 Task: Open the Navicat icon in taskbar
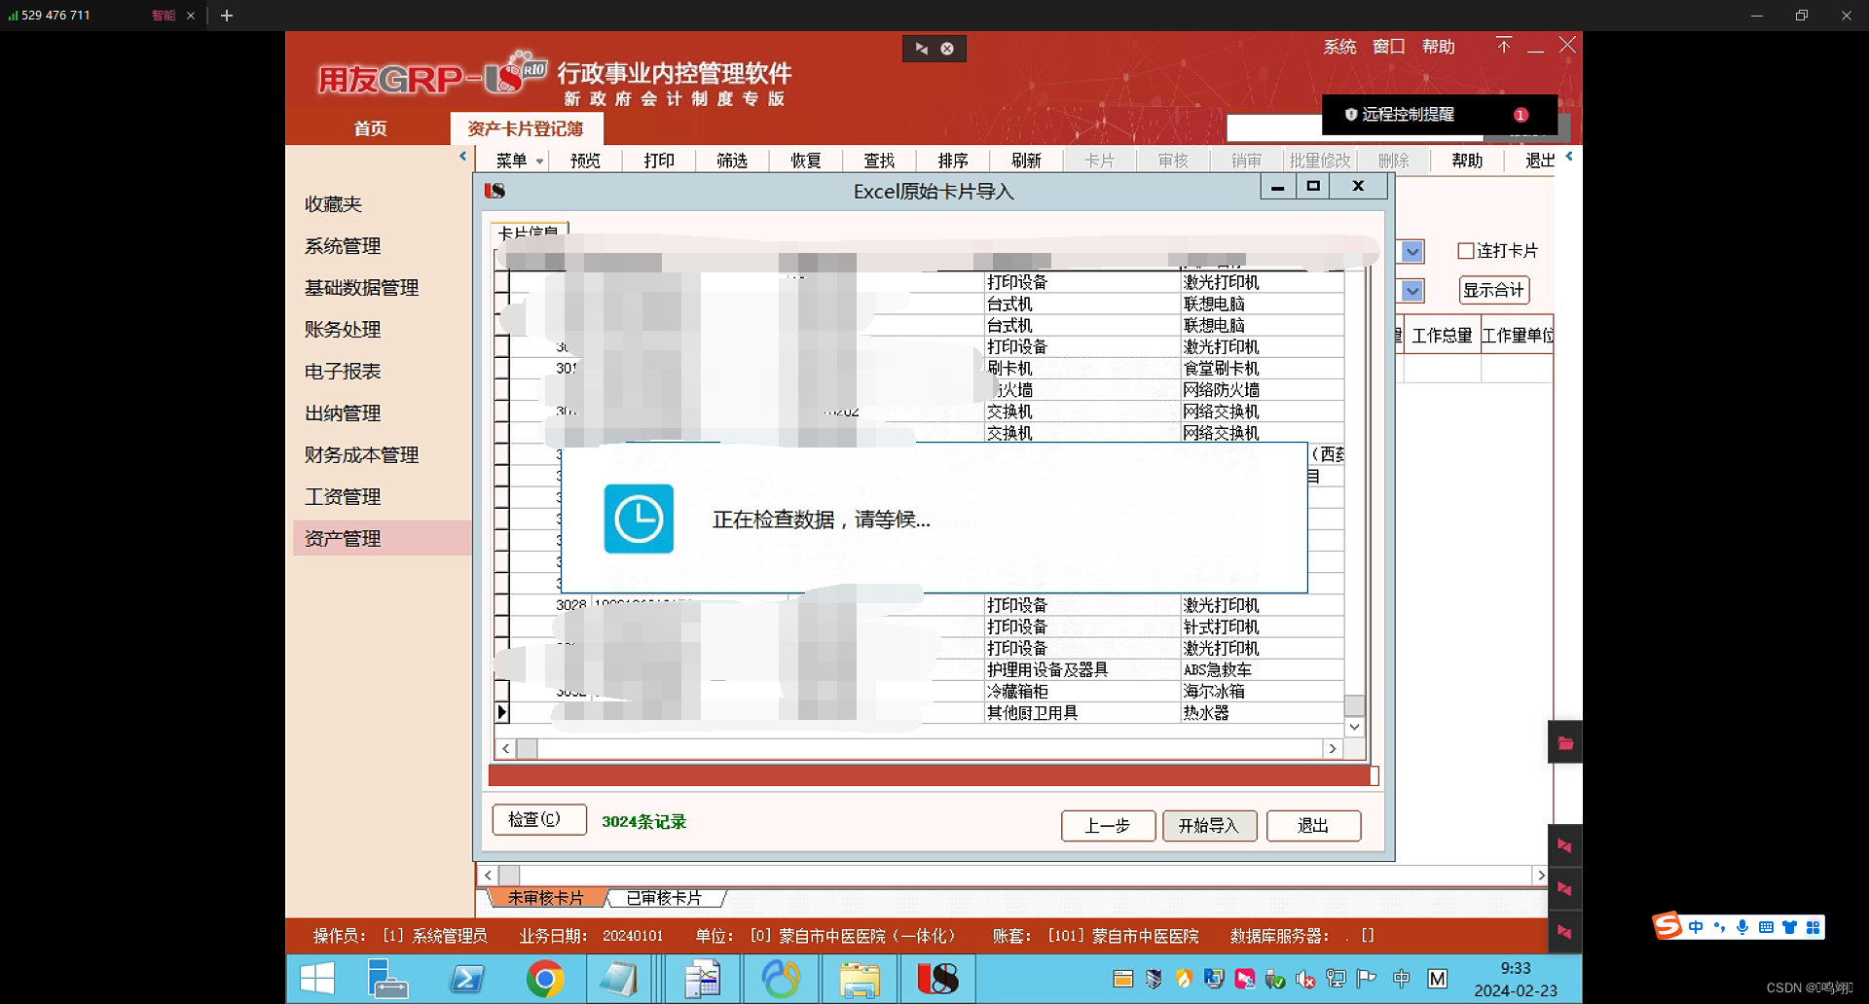(781, 978)
